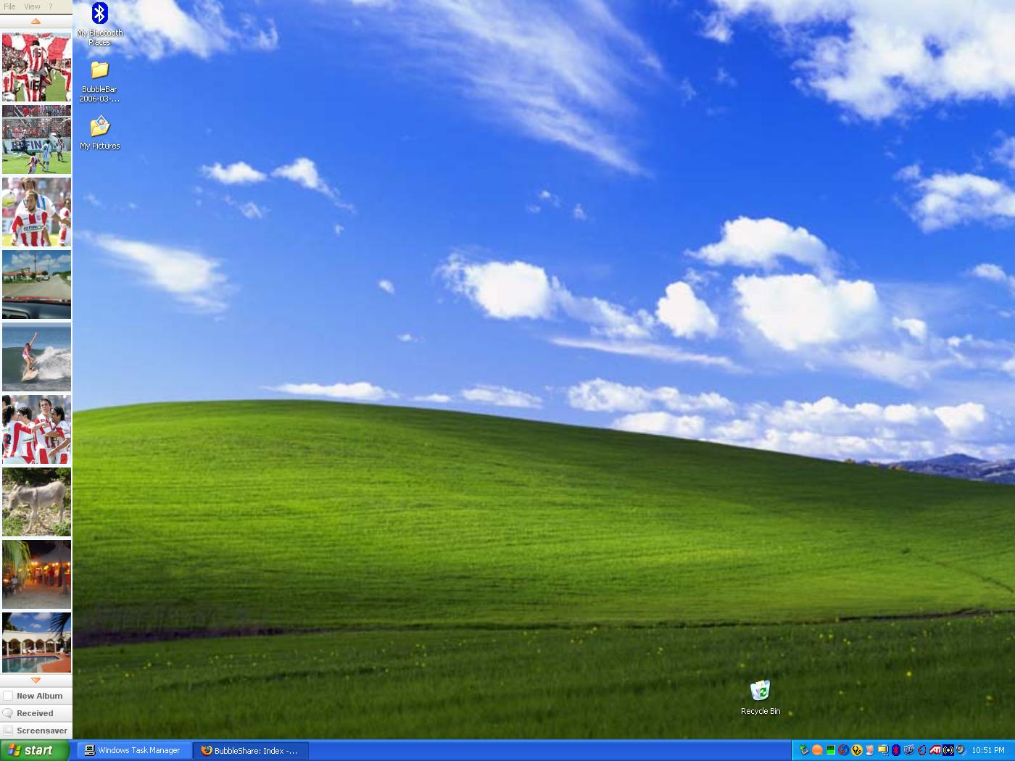The image size is (1015, 761).
Task: Open the View menu in BubbleBar
Action: click(x=32, y=7)
